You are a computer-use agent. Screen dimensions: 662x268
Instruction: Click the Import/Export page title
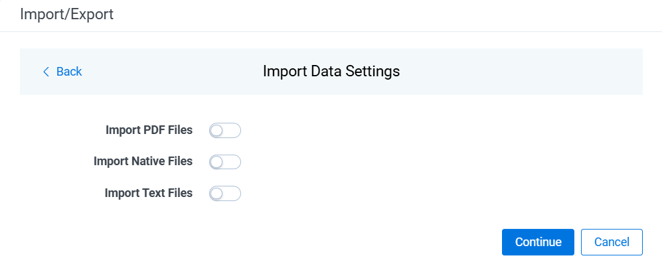pyautogui.click(x=66, y=15)
